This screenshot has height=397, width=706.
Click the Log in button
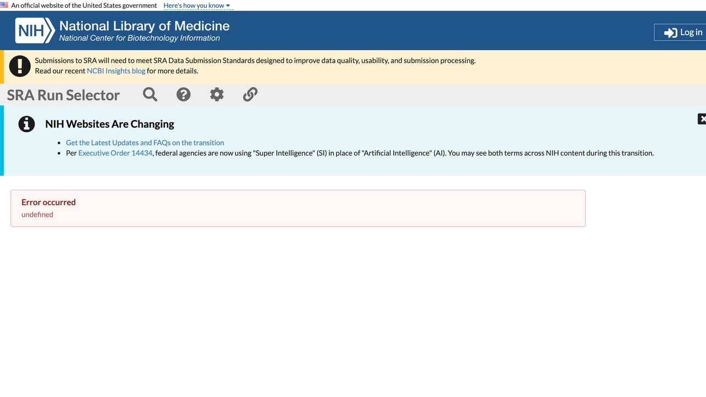tap(680, 33)
